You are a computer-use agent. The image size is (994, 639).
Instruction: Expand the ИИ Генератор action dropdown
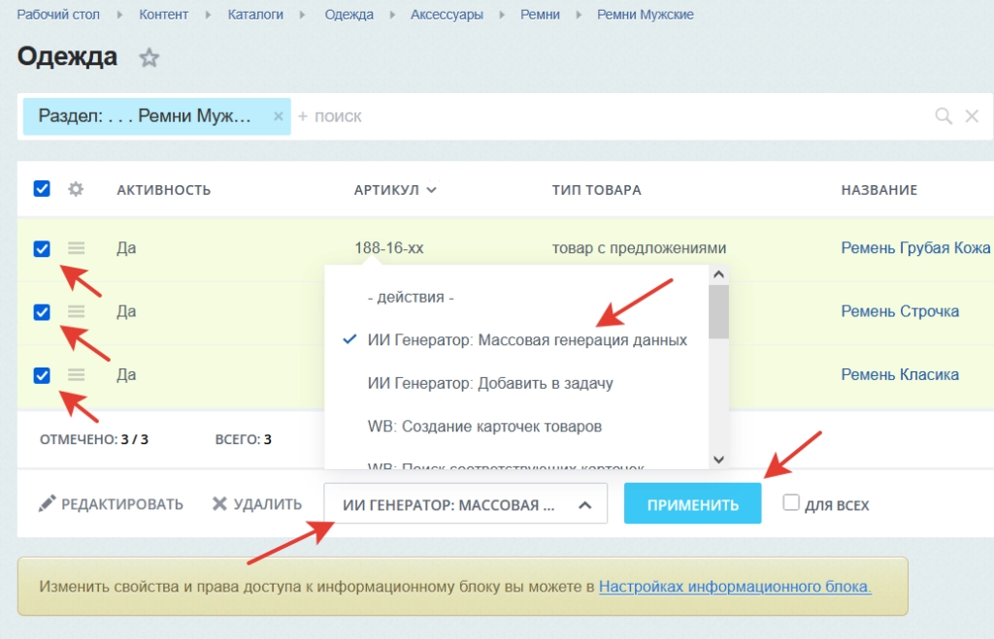tap(465, 504)
